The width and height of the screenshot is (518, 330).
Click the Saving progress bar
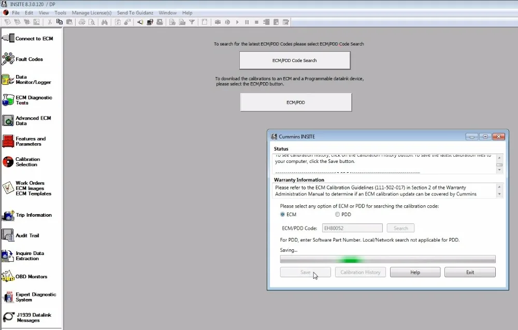[387, 259]
